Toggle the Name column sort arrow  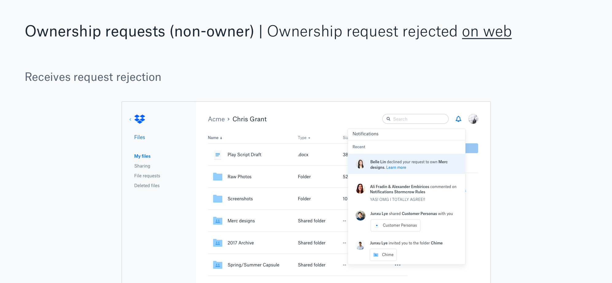(x=221, y=138)
